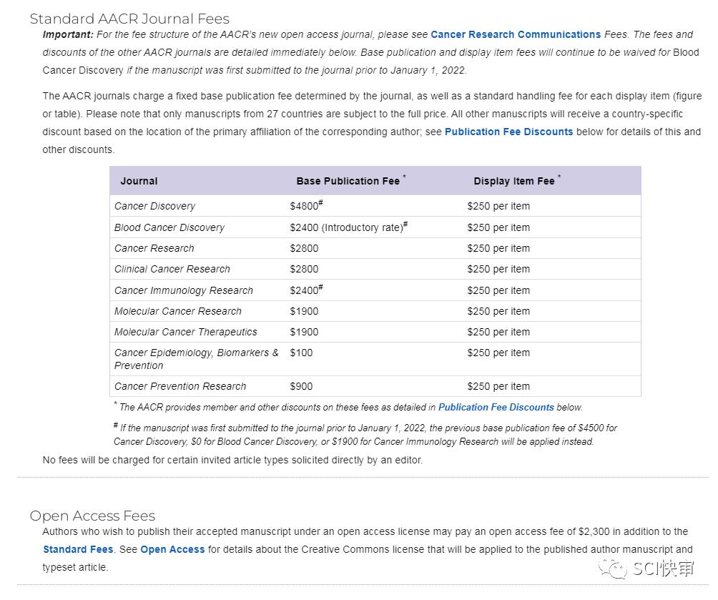This screenshot has width=718, height=600.
Task: Click the Open Access Fees heading
Action: pyautogui.click(x=92, y=516)
